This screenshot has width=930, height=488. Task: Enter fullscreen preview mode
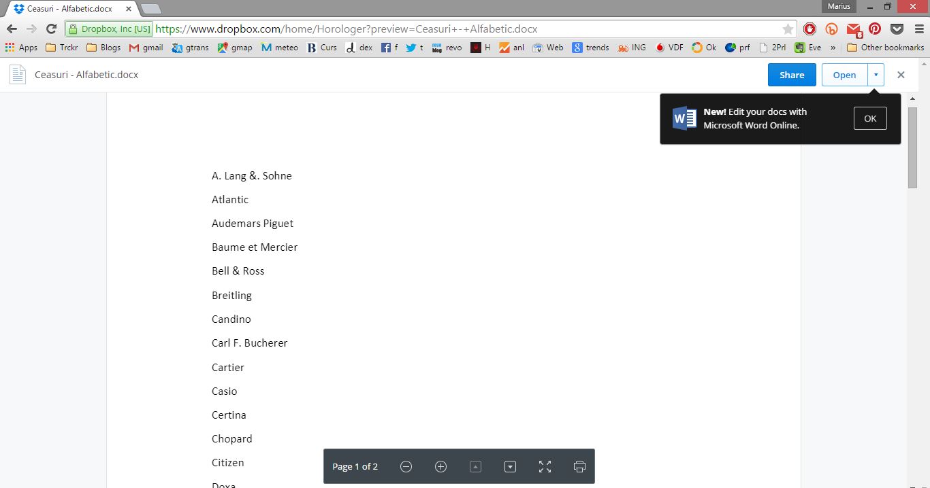click(545, 466)
